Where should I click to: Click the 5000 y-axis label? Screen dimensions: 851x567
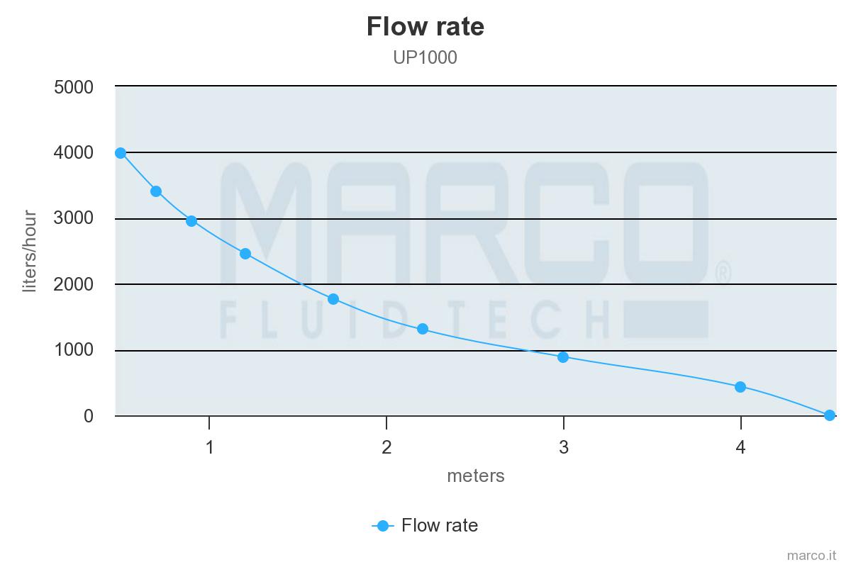coord(74,87)
